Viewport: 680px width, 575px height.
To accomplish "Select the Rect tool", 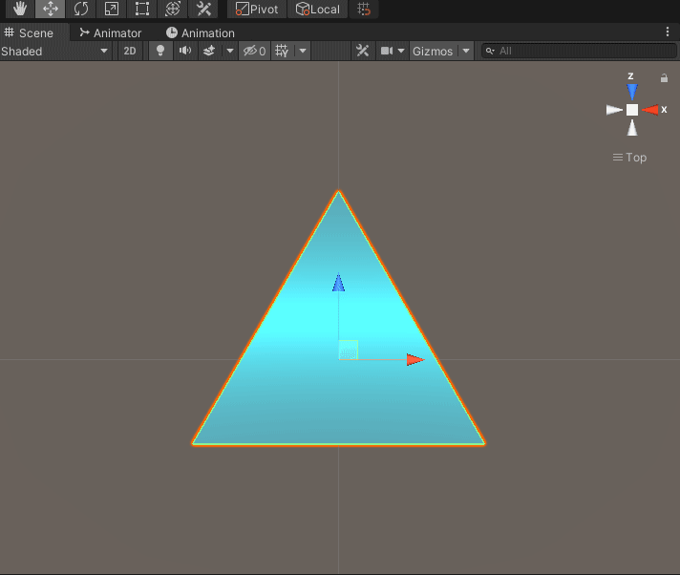I will pos(141,9).
